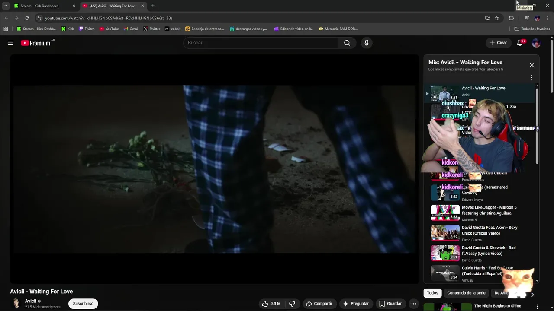Open the cobalt bookmark

173,29
